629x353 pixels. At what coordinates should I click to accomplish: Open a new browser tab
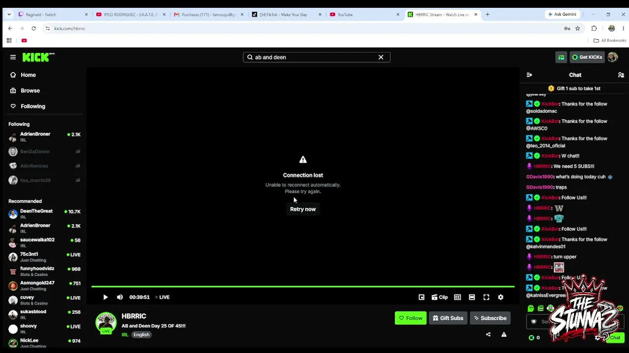click(487, 15)
